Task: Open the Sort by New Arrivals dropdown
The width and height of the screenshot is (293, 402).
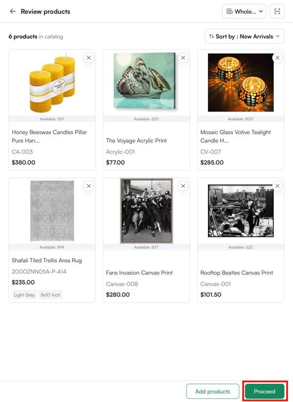Action: coord(244,36)
